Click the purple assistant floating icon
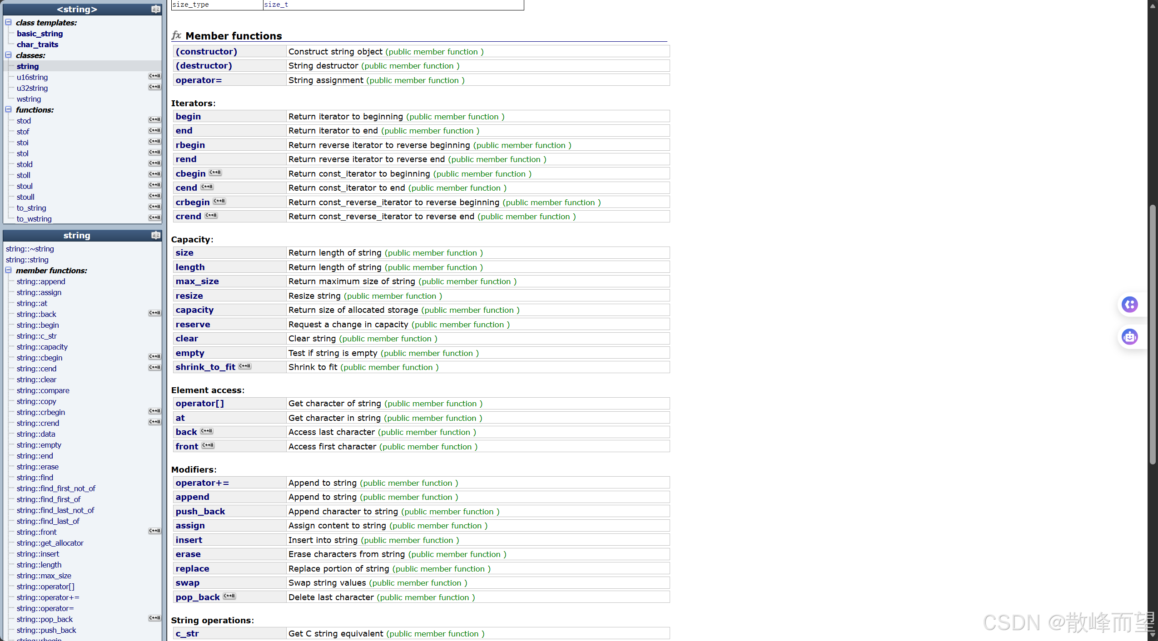Image resolution: width=1158 pixels, height=641 pixels. pyautogui.click(x=1129, y=304)
